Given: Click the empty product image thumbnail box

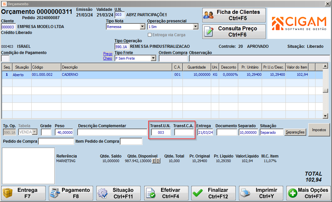Looking at the screenshot, I should pos(28,166).
